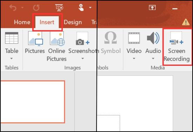Click the yellow warning triangle icon
Screen dimensions: 193x132
coord(186,22)
